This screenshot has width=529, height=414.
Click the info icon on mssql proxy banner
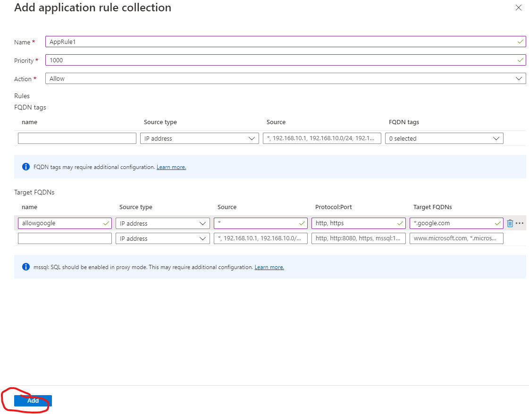(x=26, y=267)
